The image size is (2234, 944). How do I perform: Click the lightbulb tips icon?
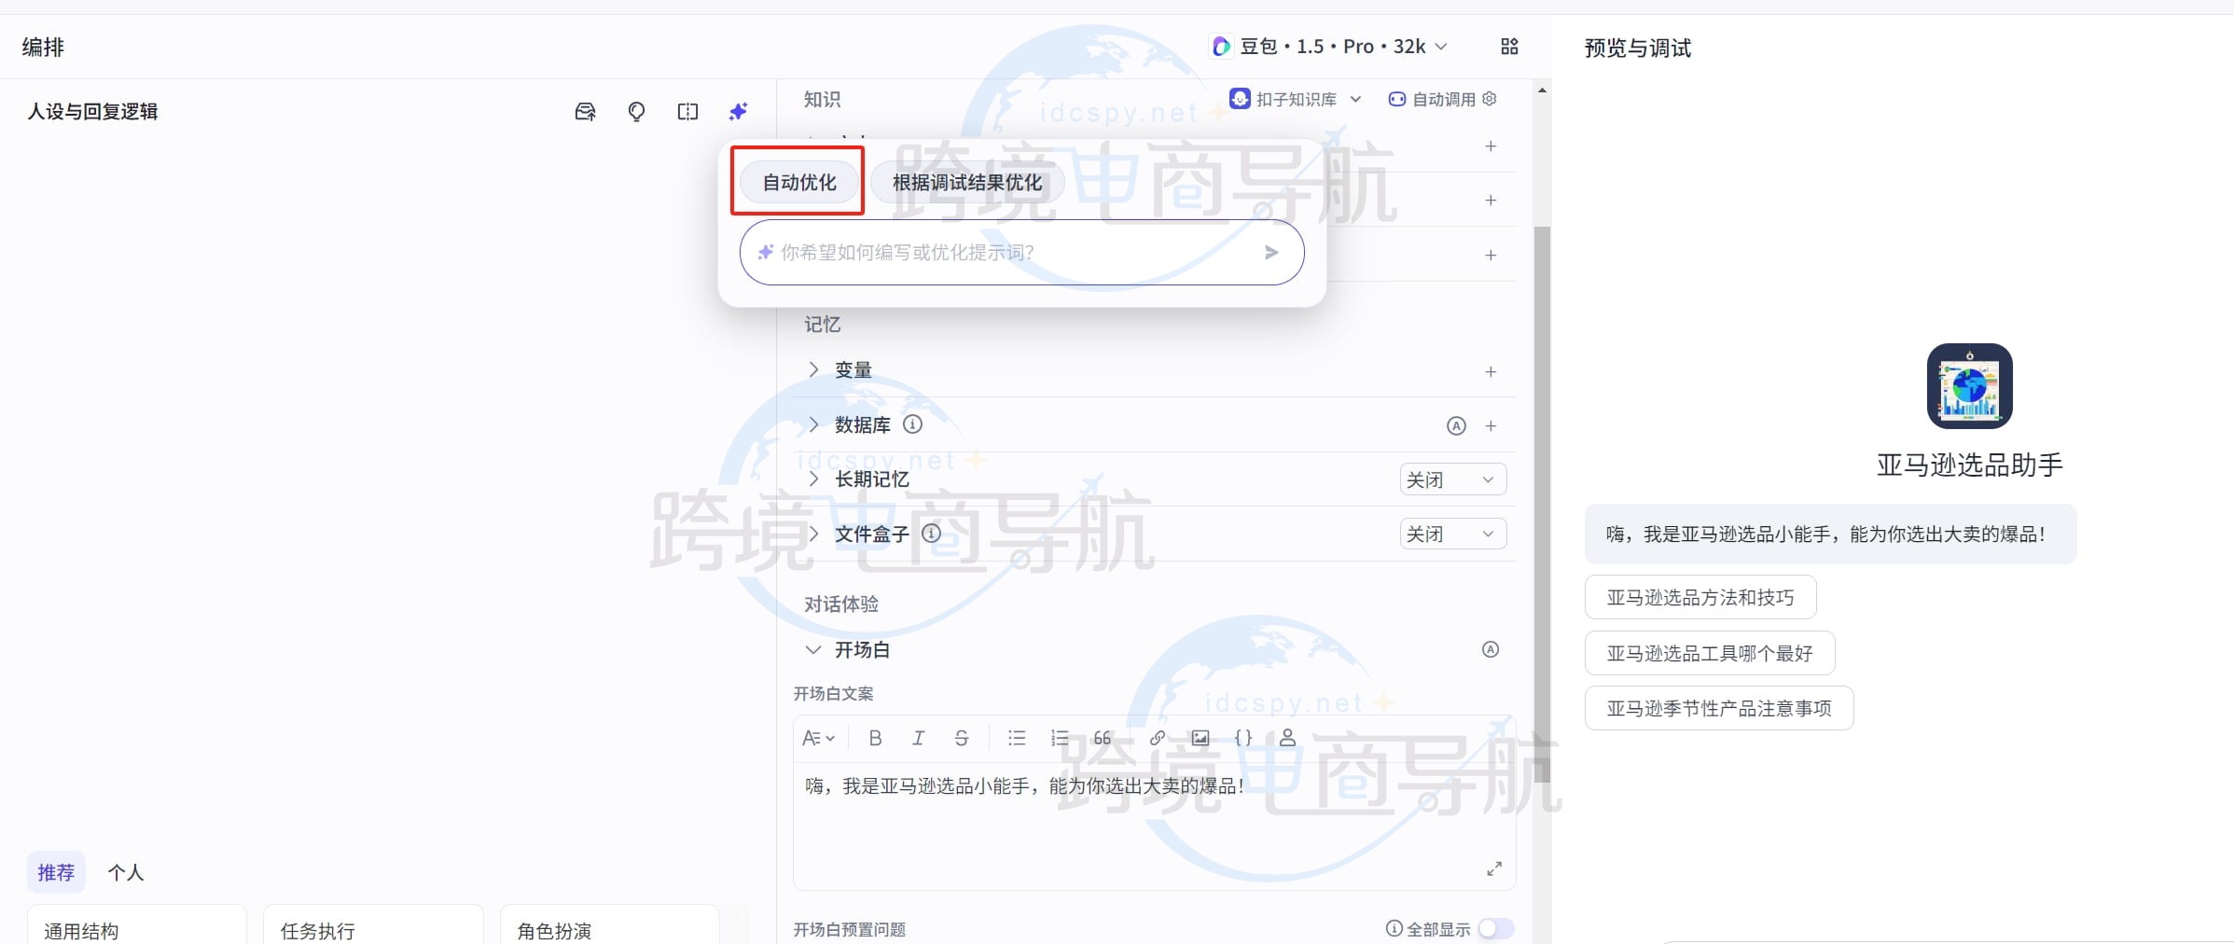[x=635, y=111]
